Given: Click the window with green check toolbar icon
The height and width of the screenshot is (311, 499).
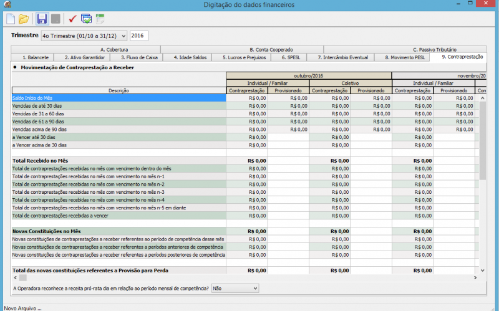Looking at the screenshot, I should pos(86,19).
